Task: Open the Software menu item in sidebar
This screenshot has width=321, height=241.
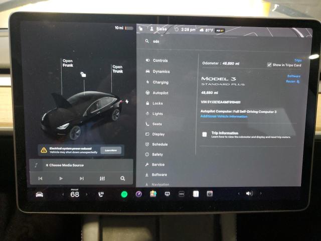Action: point(156,175)
